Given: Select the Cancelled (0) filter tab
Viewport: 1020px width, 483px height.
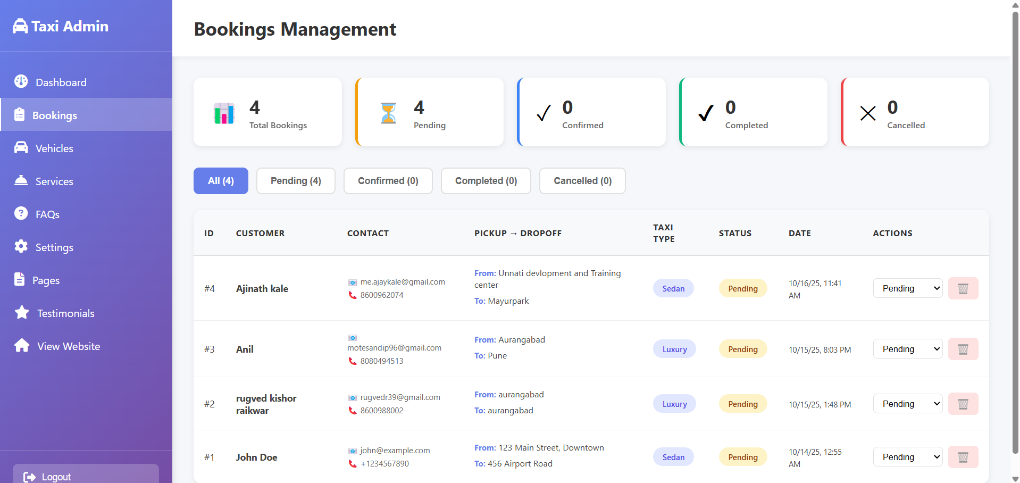Looking at the screenshot, I should click(582, 180).
